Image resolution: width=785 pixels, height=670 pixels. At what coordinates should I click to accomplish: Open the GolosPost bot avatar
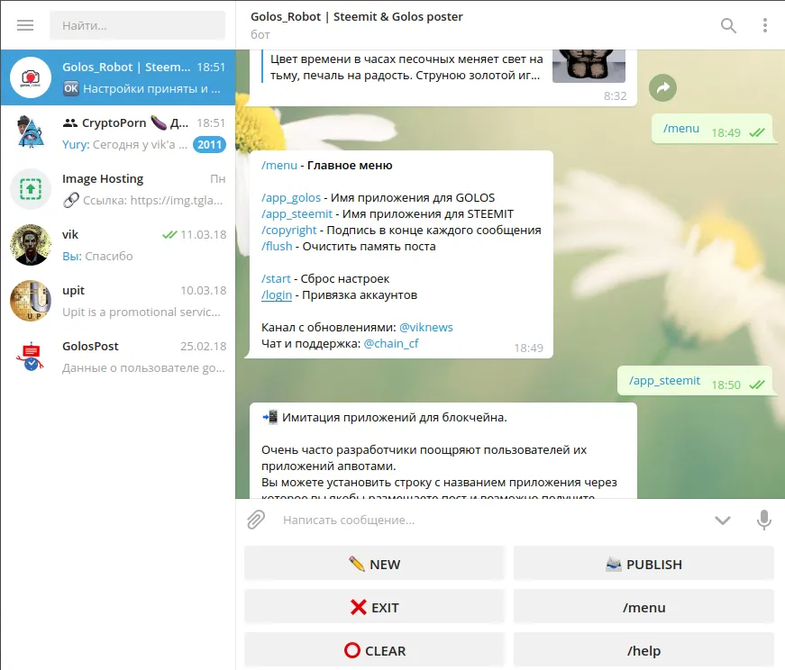31,357
